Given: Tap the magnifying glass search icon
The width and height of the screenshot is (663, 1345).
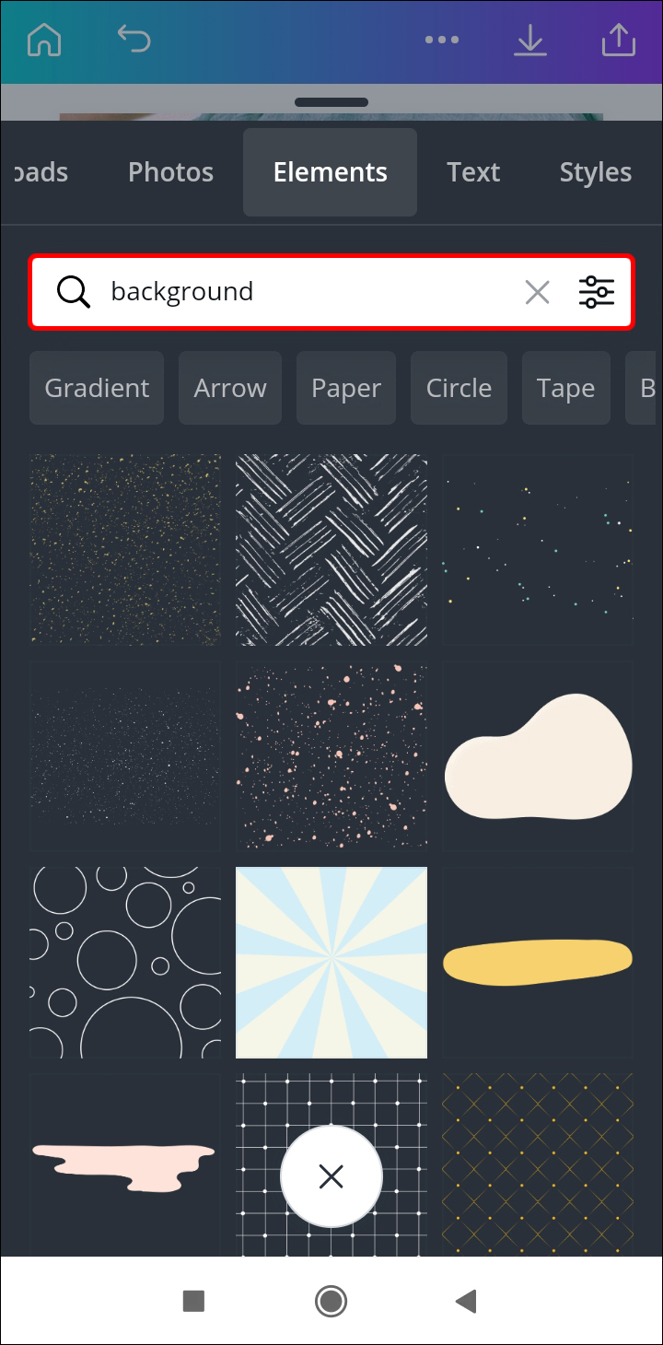Looking at the screenshot, I should click(x=74, y=292).
